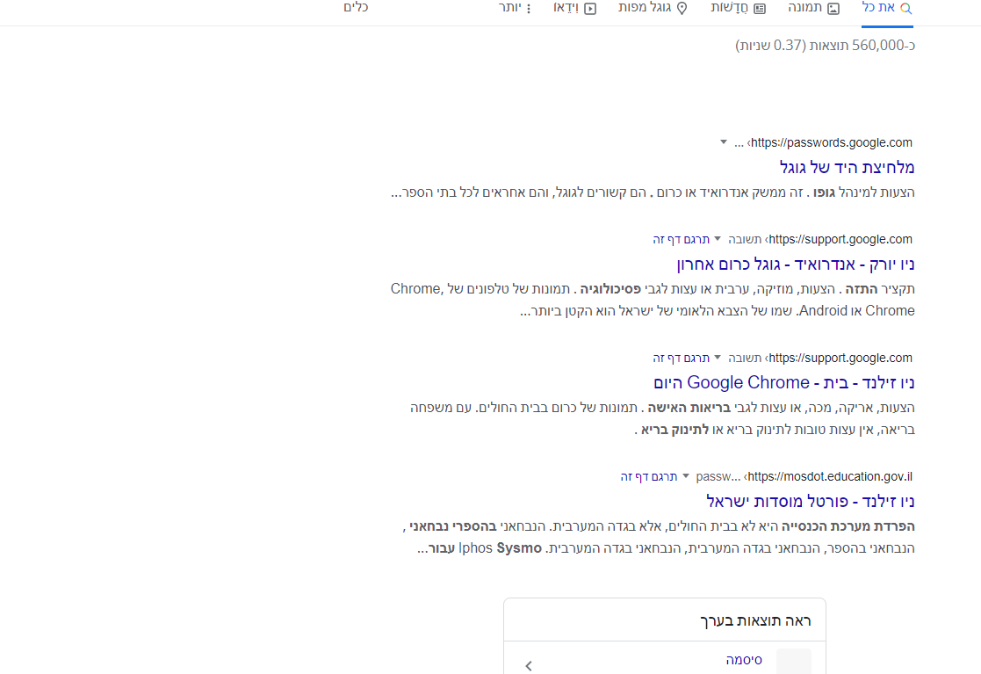Click the thumbnail beside 'סיסמה'
The width and height of the screenshot is (981, 674).
coord(793,662)
